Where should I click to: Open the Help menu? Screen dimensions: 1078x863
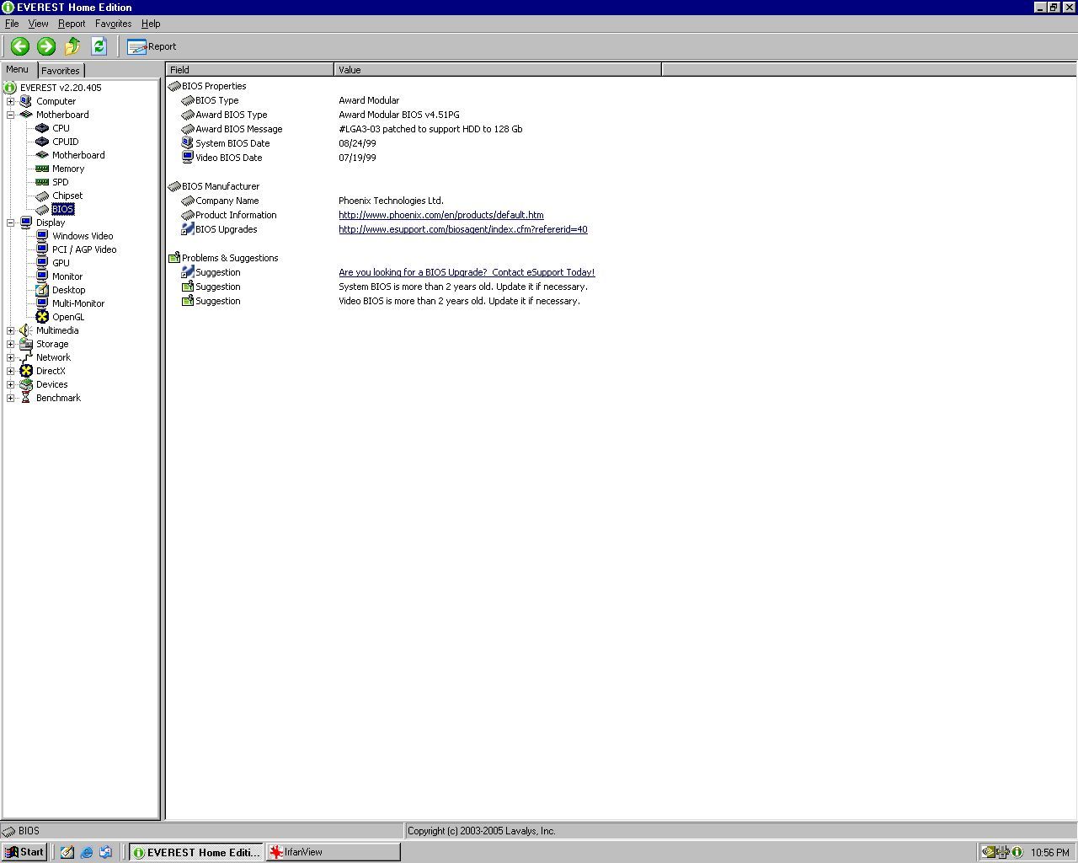tap(151, 24)
